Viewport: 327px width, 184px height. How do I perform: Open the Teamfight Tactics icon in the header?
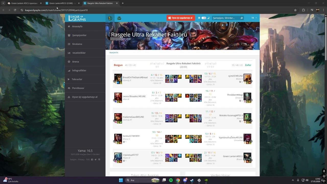(119, 18)
